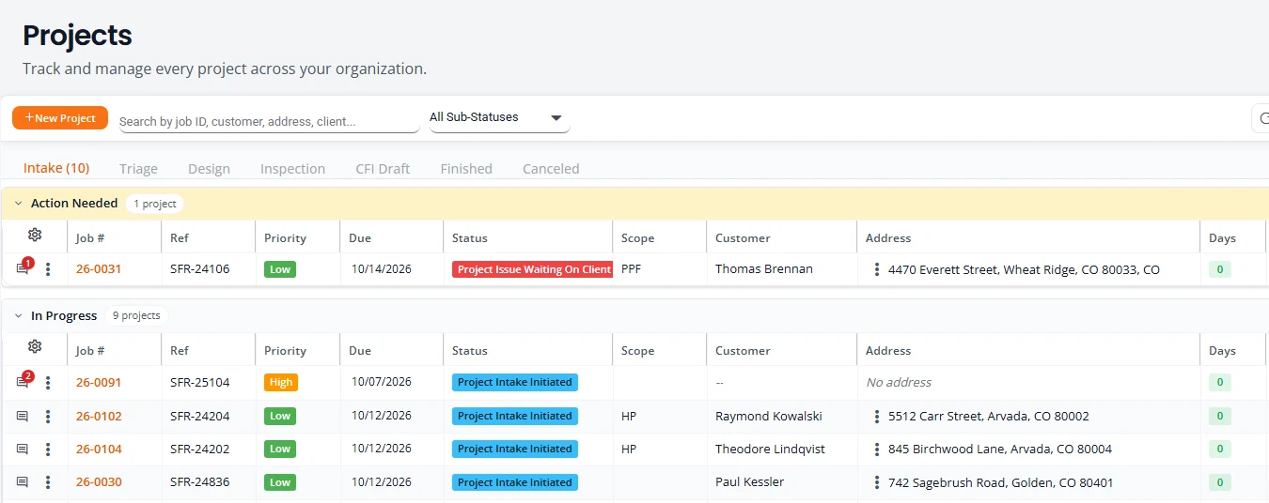Click Project Intake Initiated status for 26-0030
Image resolution: width=1269 pixels, height=503 pixels.
[x=515, y=482]
